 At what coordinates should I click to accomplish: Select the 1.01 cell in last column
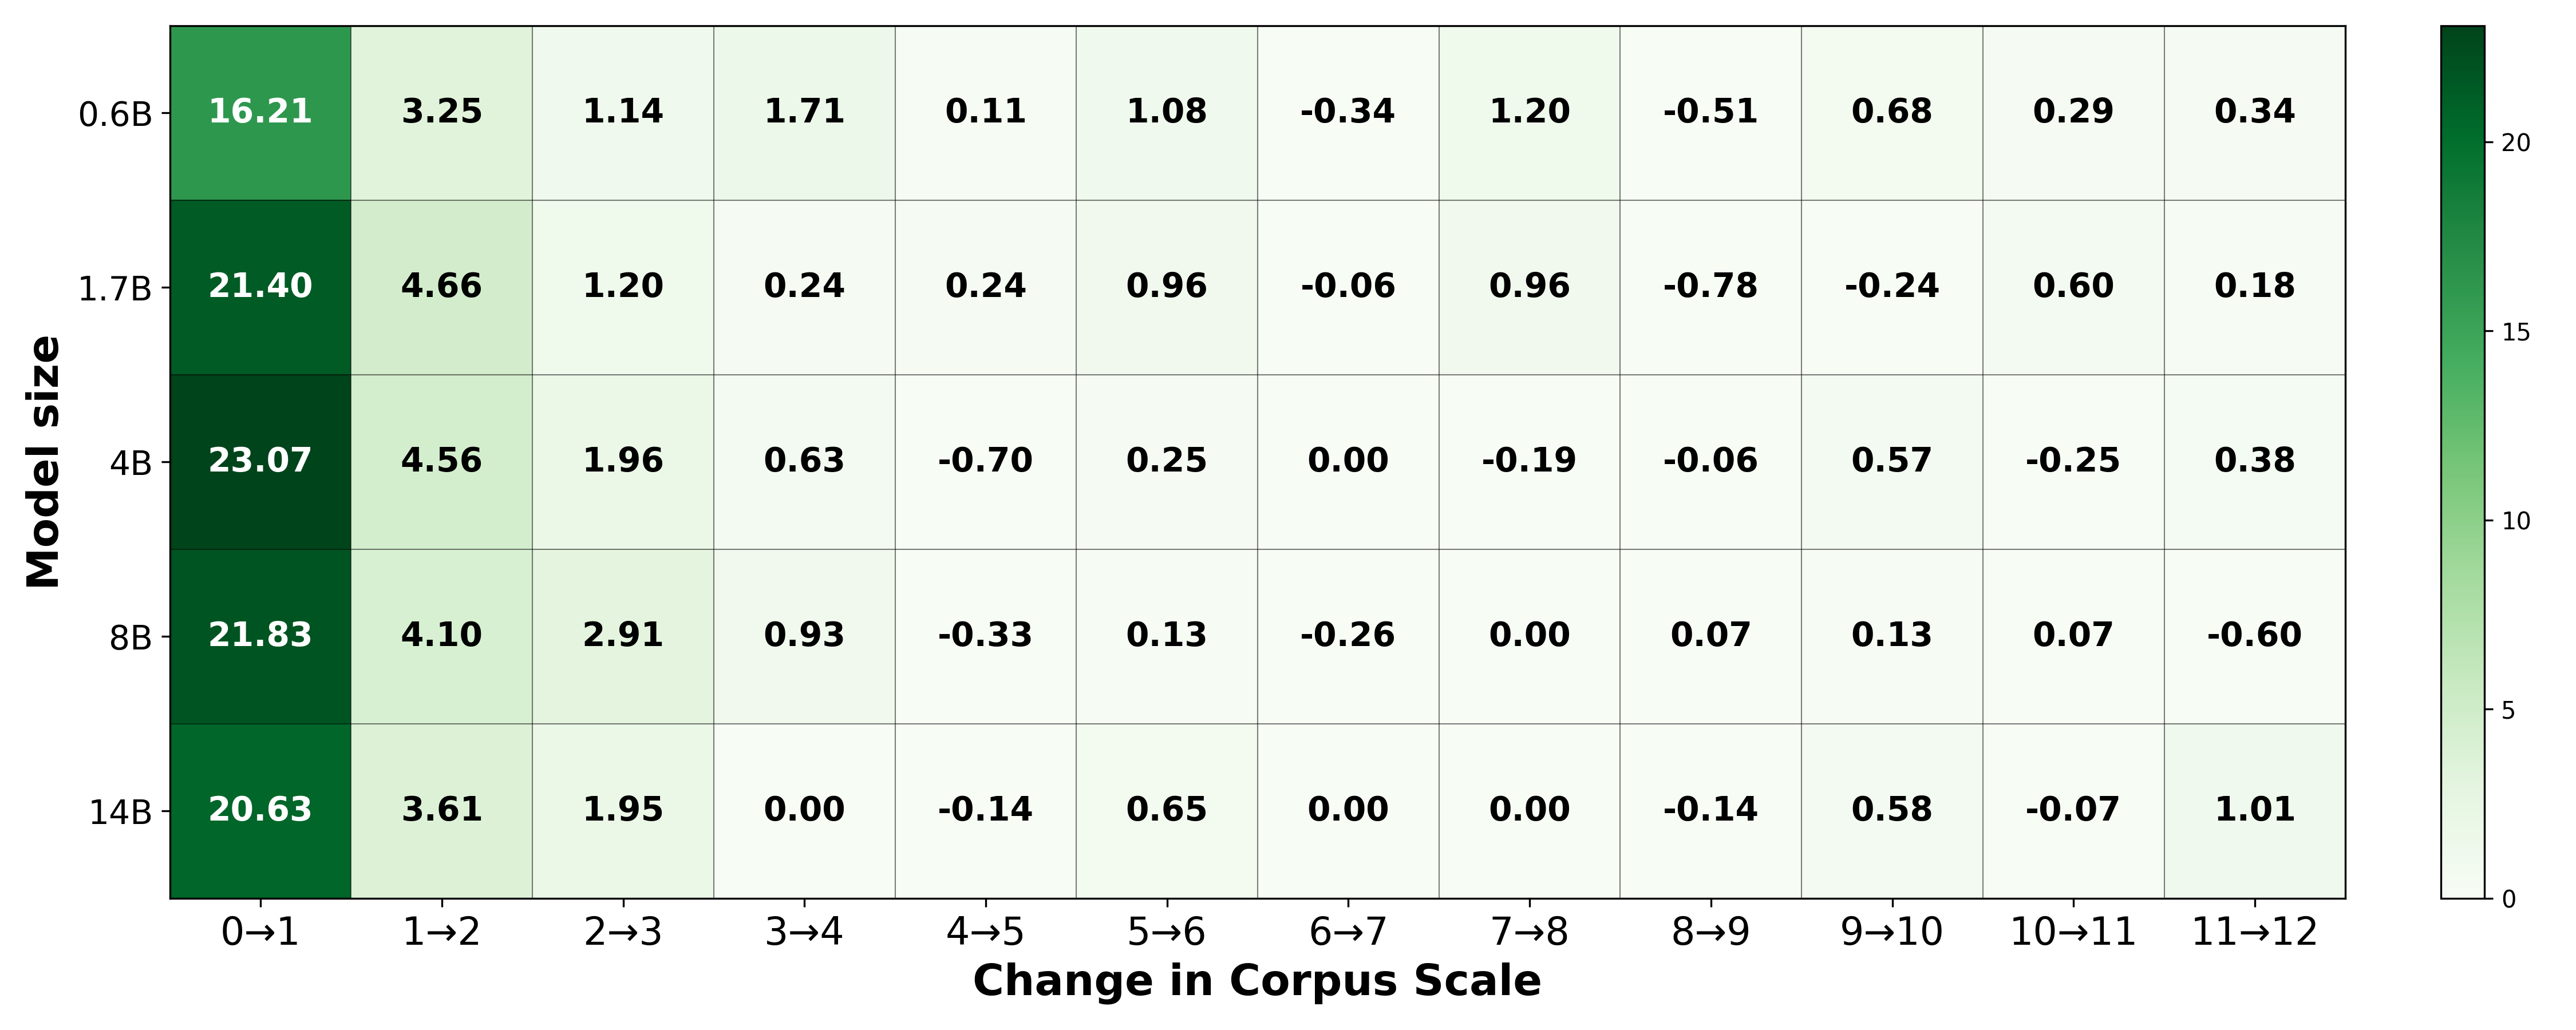coord(2254,810)
